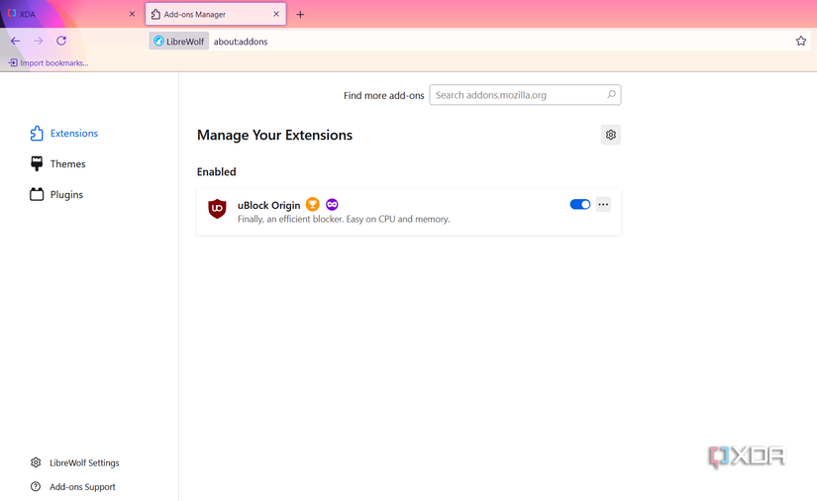The image size is (817, 501).
Task: Open Themes category in sidebar
Action: click(57, 164)
